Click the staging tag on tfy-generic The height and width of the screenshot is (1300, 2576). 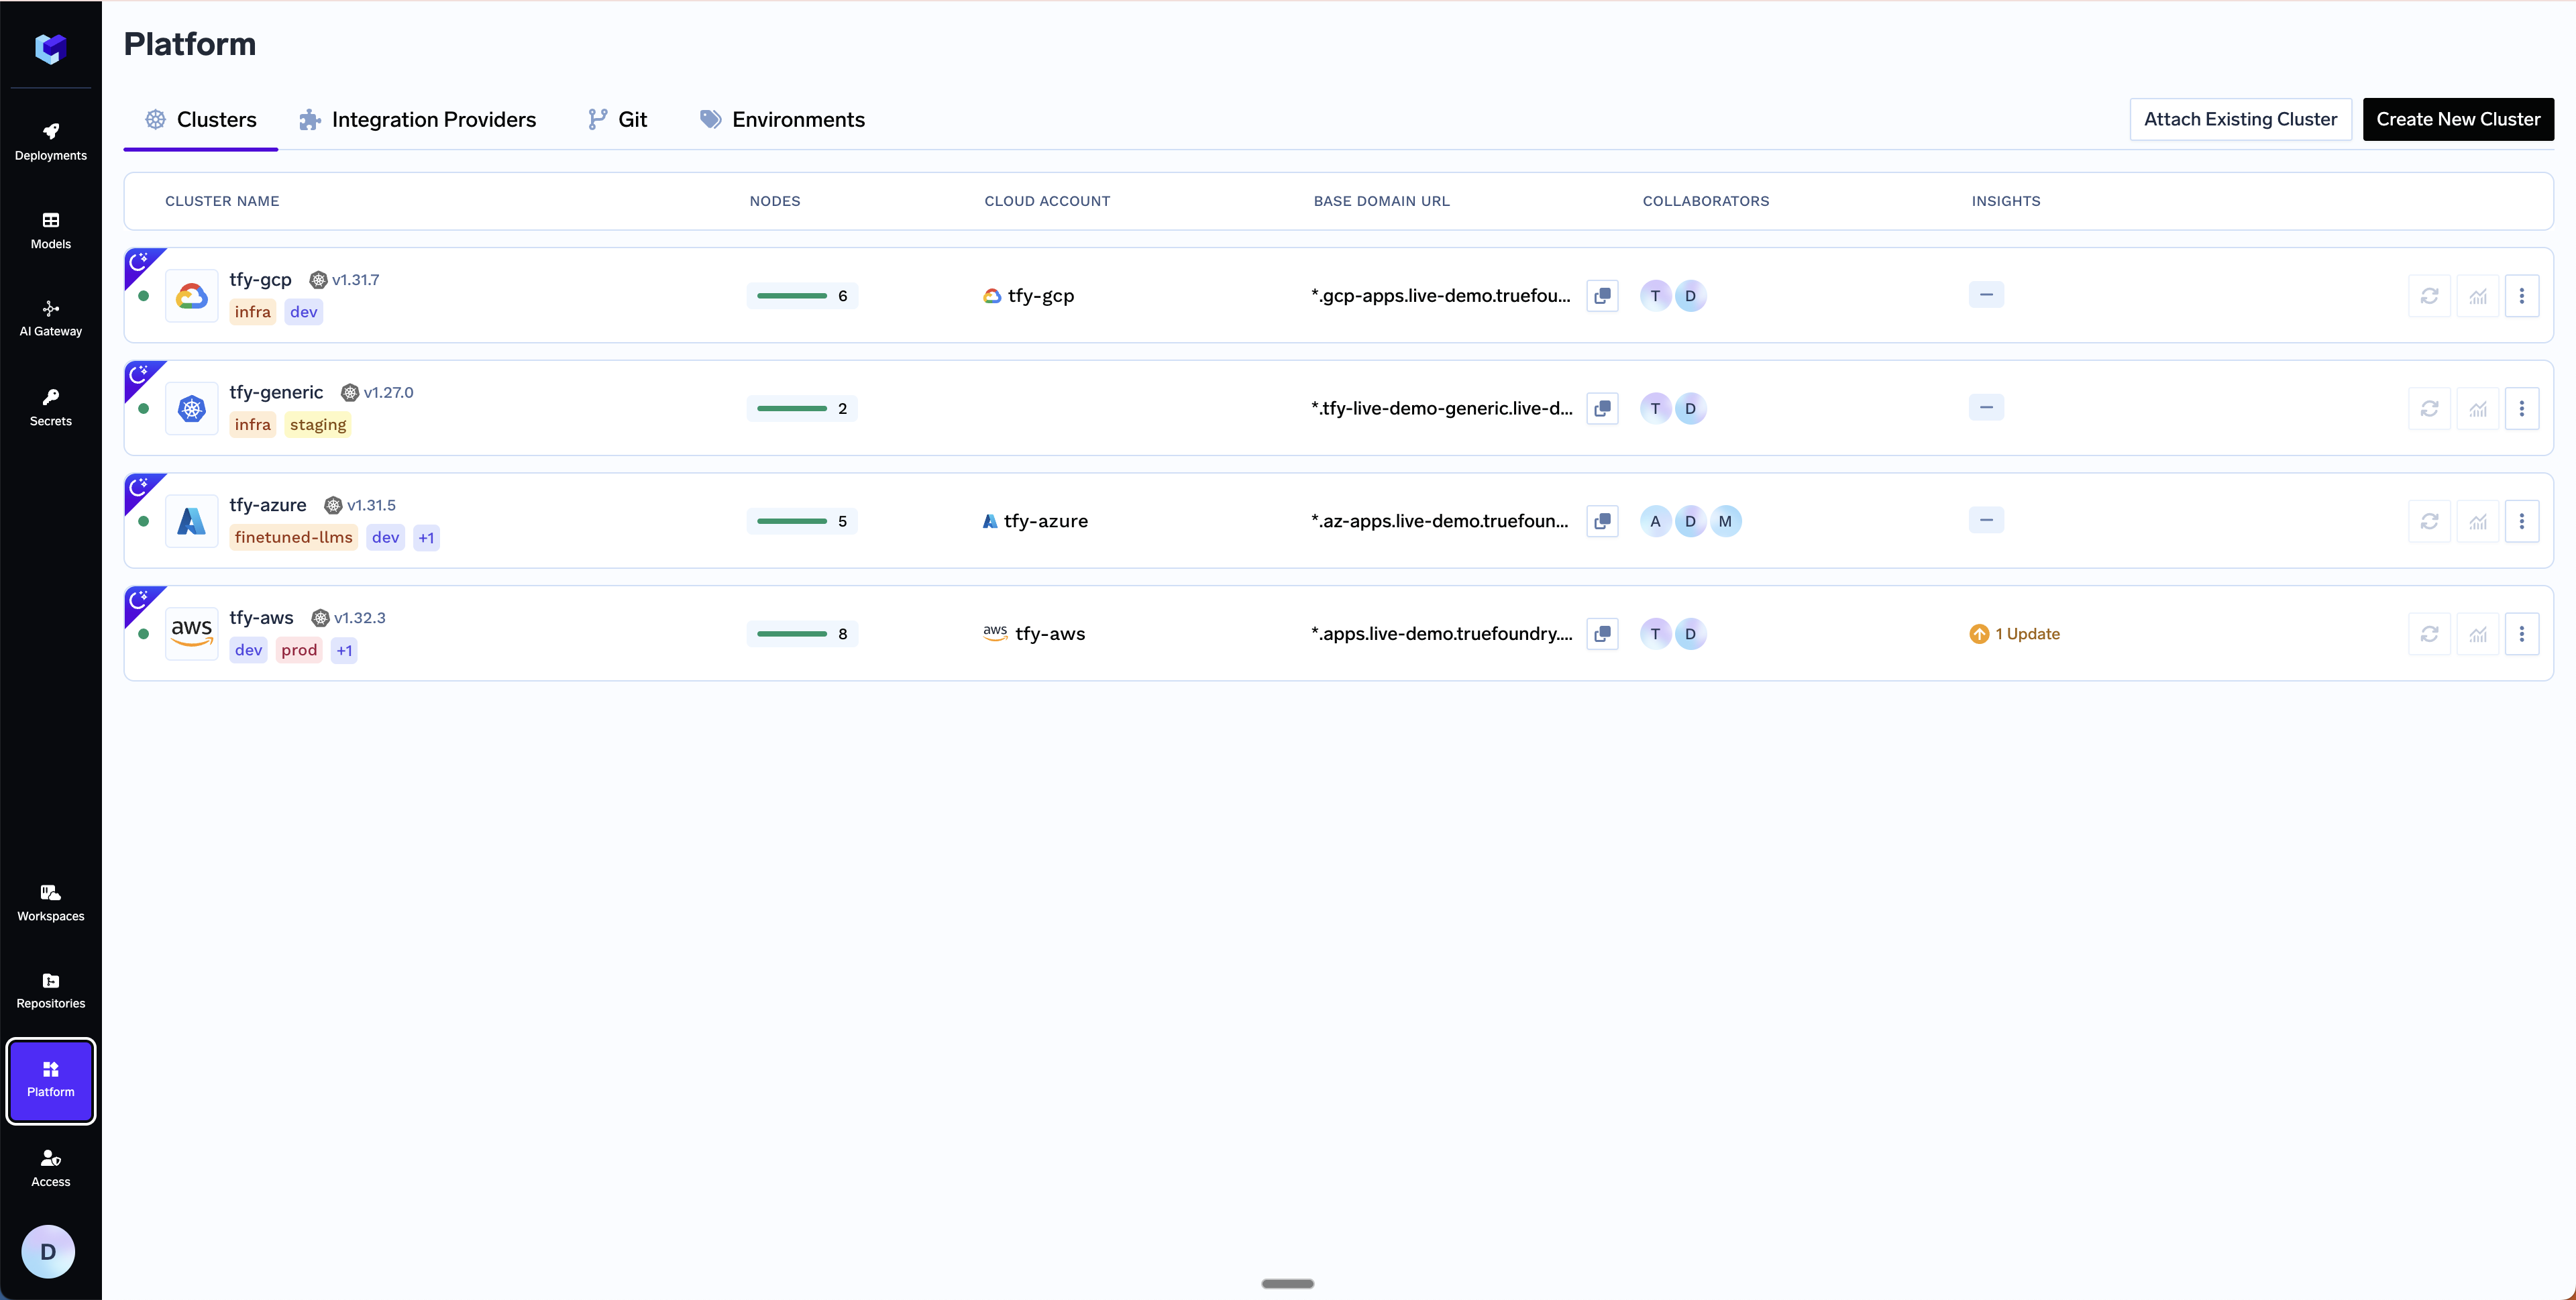pos(318,425)
